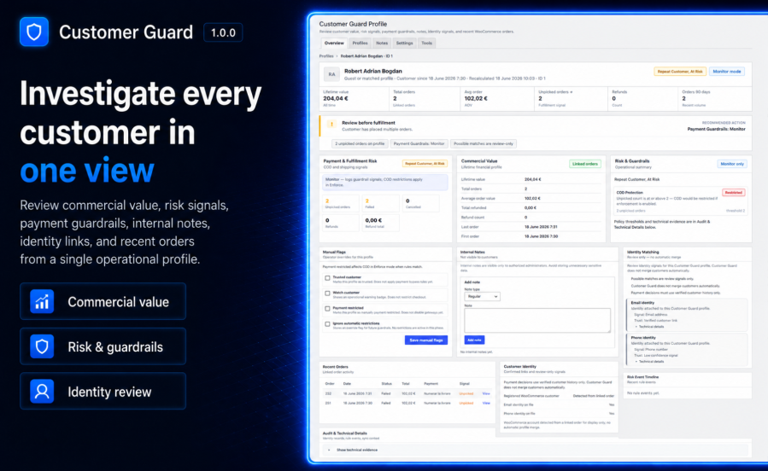Check the Trusted customer checkbox

pos(327,278)
